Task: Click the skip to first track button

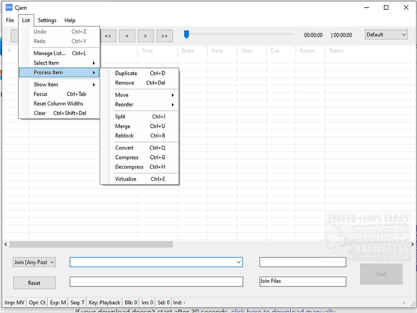Action: click(x=108, y=36)
